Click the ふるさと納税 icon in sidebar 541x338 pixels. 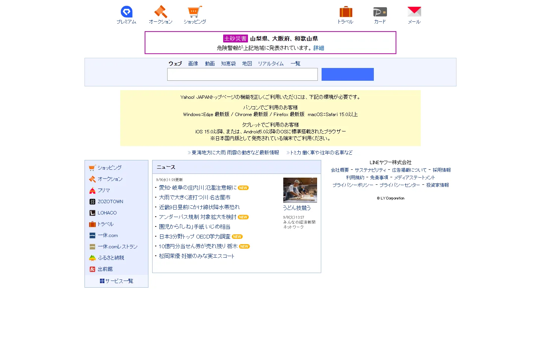[92, 258]
